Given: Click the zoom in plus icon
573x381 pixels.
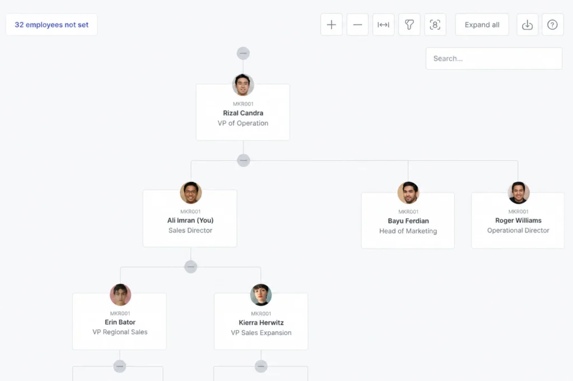Looking at the screenshot, I should 331,25.
